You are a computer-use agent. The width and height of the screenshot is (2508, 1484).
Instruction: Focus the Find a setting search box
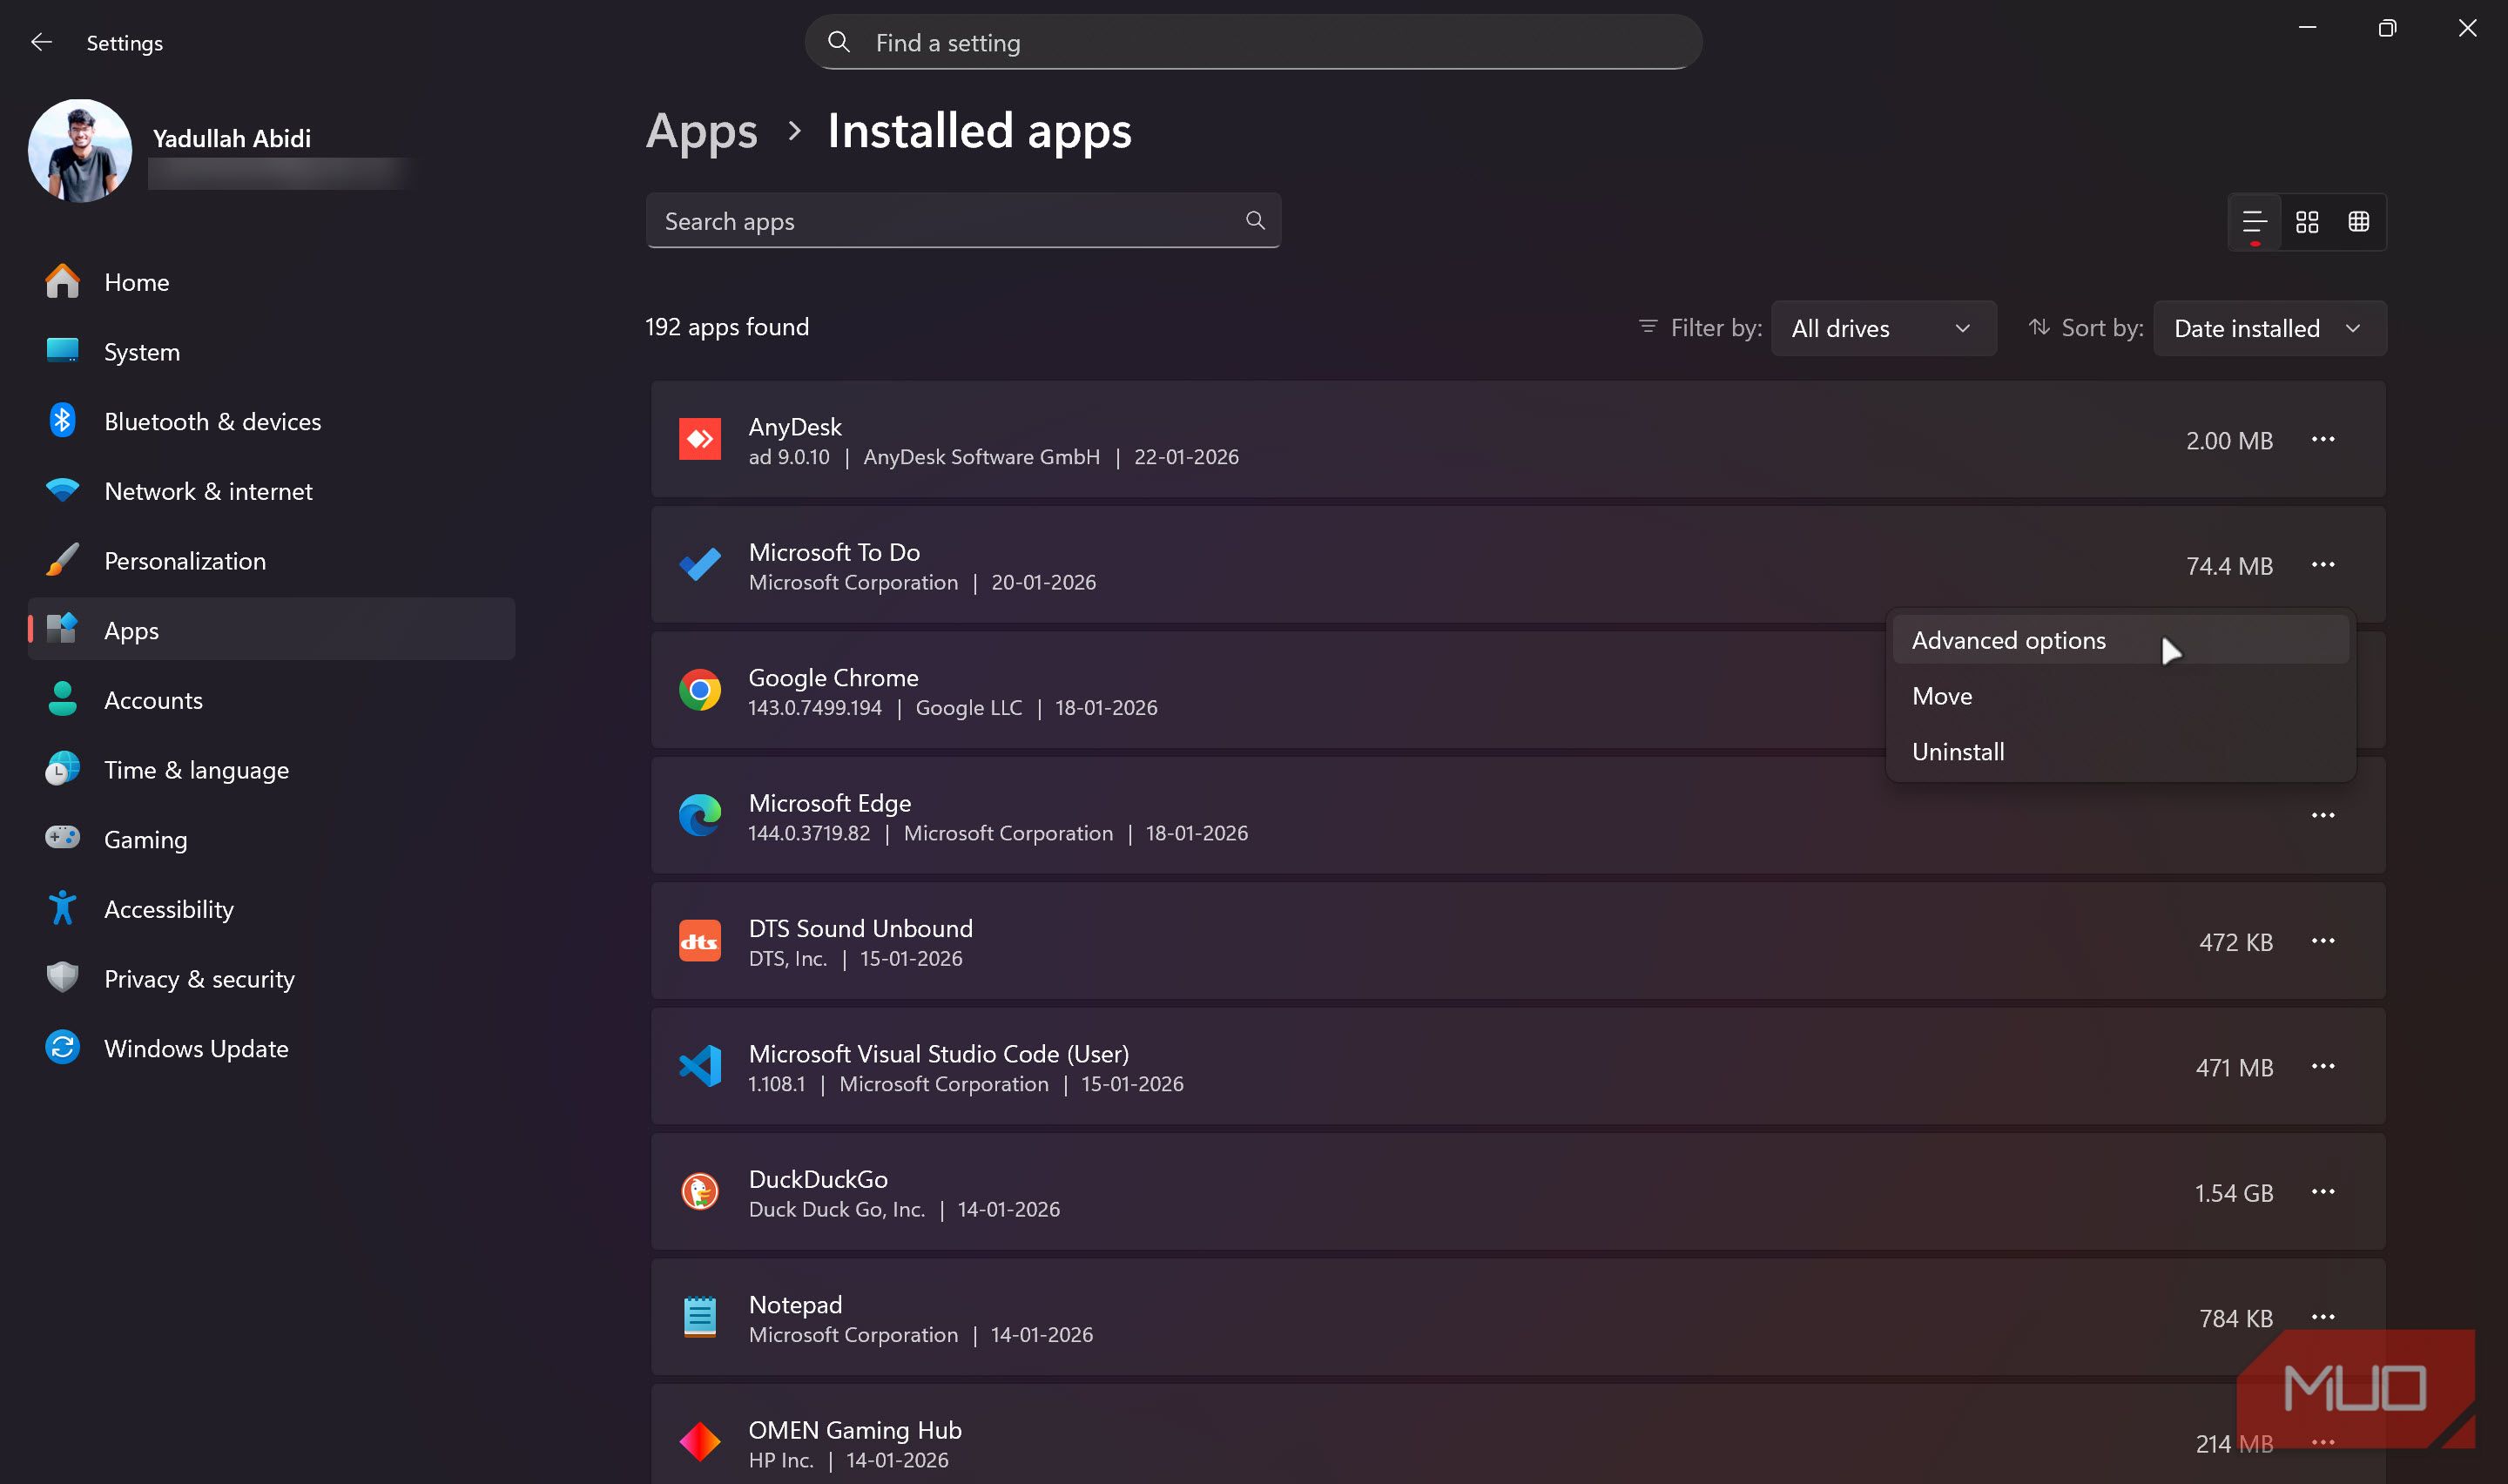1253,43
